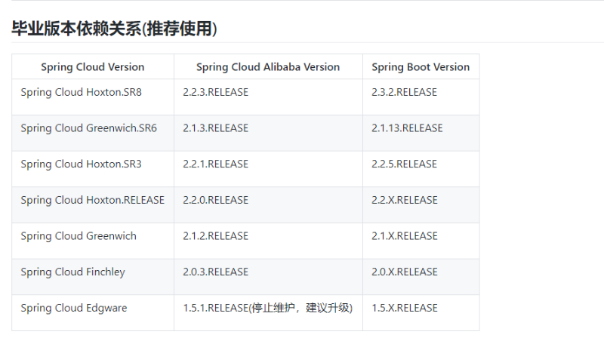The height and width of the screenshot is (344, 604).
Task: Select the Spring Cloud Version column header
Action: click(x=93, y=67)
